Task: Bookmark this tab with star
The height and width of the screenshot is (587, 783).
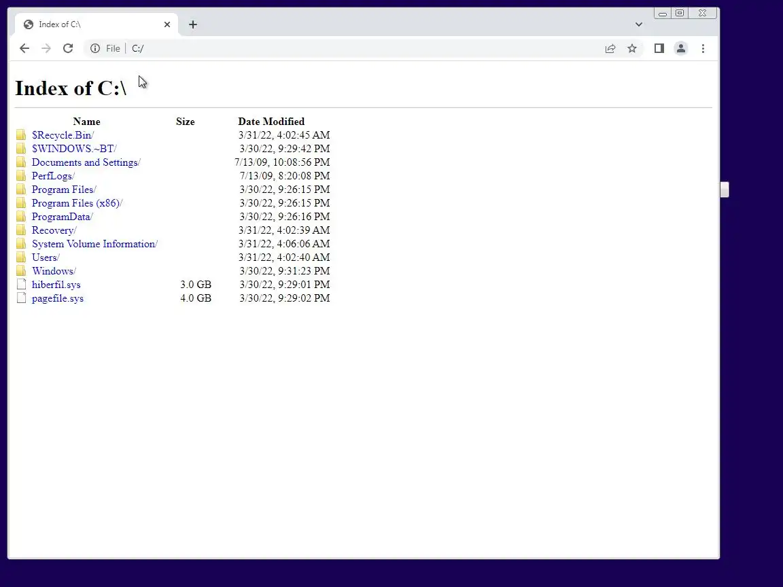Action: point(632,48)
